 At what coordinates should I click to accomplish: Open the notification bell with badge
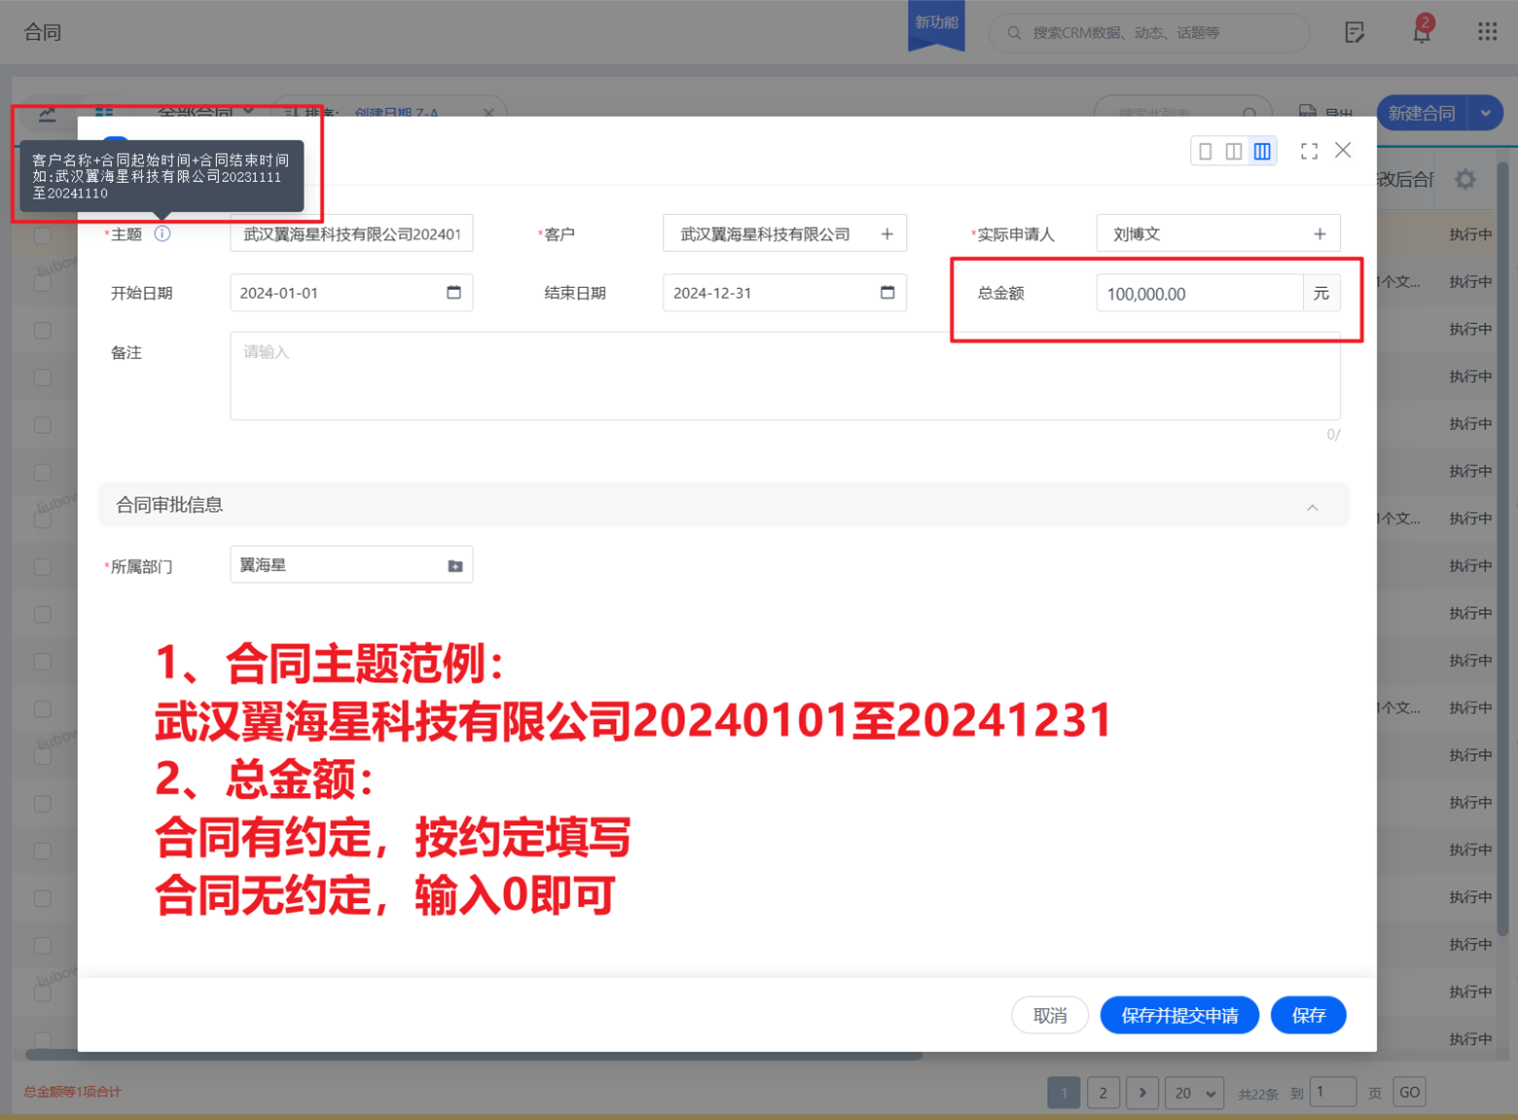coord(1422,31)
